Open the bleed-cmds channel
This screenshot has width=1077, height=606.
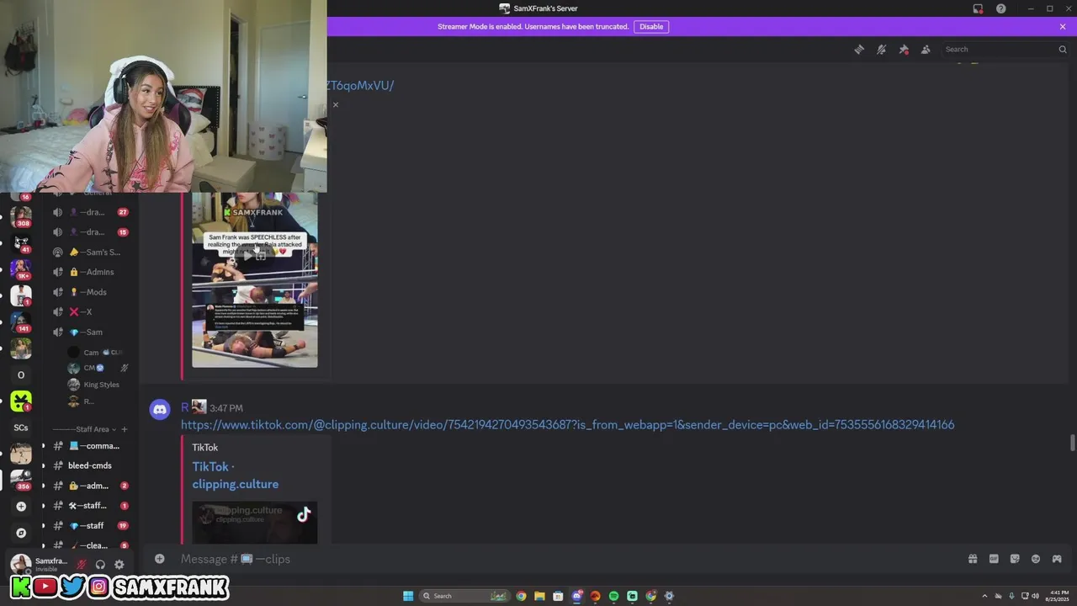(x=89, y=465)
